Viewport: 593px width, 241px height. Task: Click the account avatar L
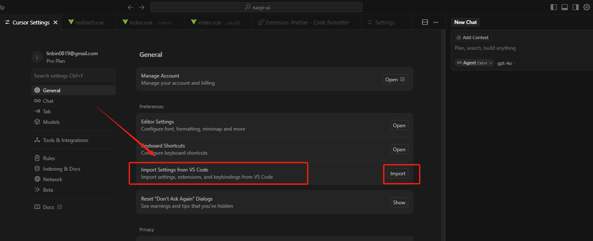click(x=37, y=57)
